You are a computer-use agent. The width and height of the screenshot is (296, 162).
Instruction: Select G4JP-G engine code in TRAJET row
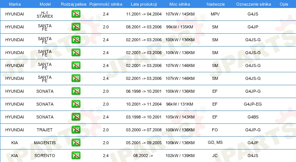click(253, 130)
